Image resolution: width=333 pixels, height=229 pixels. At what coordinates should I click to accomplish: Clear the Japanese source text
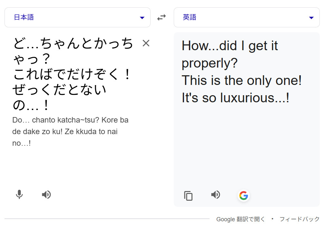click(146, 43)
